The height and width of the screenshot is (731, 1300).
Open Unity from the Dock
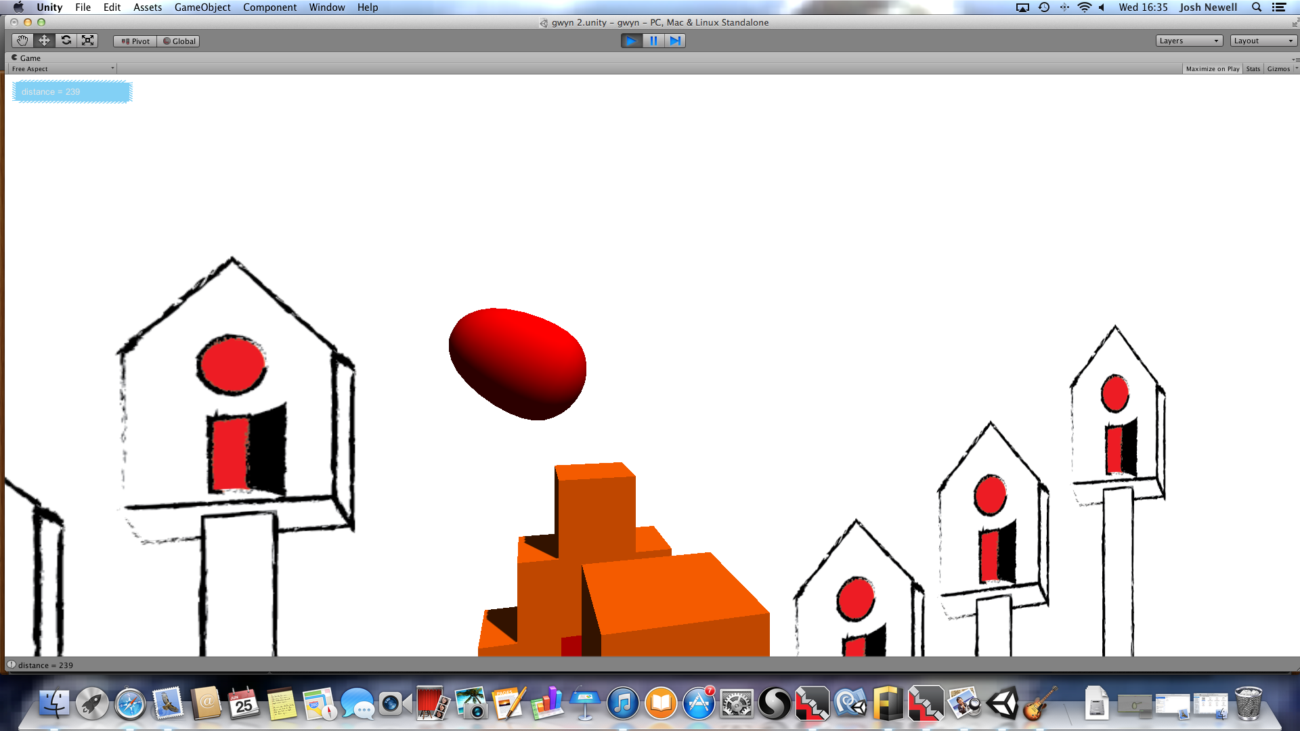pyautogui.click(x=1002, y=704)
